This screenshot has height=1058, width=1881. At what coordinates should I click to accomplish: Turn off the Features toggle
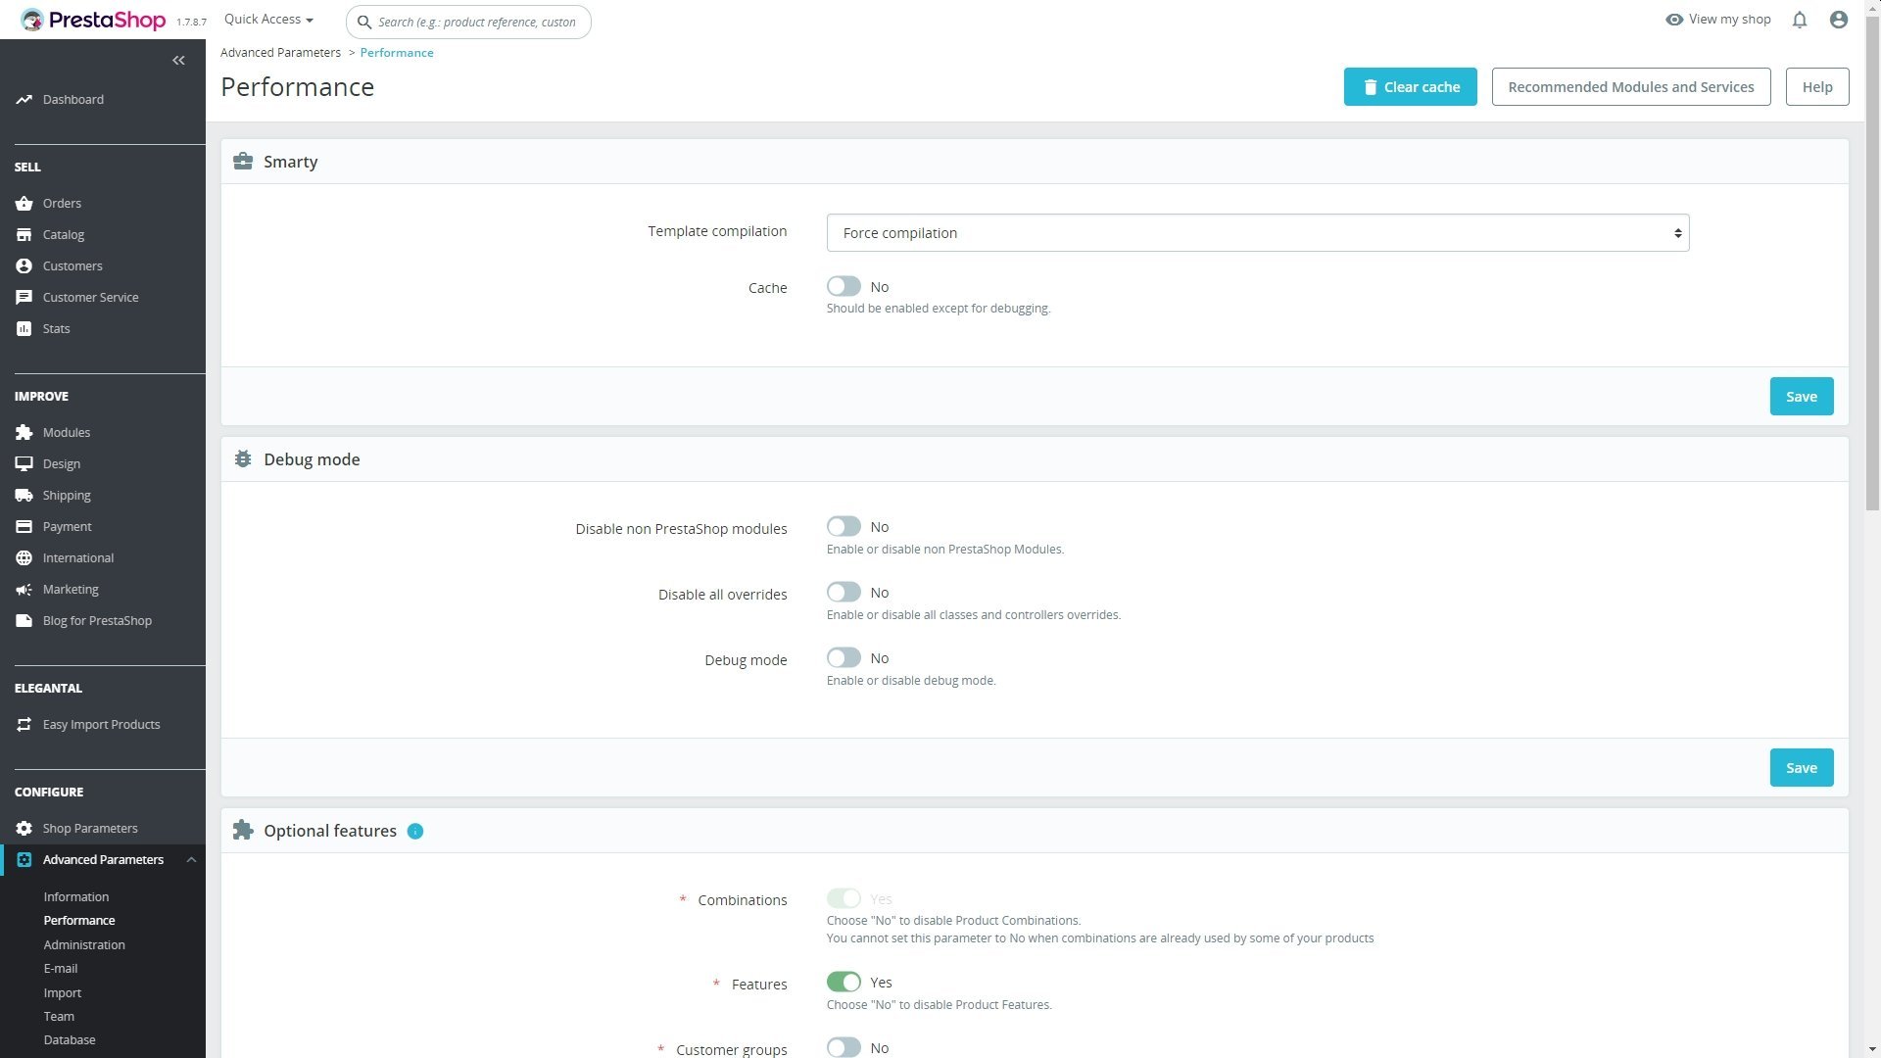(x=844, y=983)
